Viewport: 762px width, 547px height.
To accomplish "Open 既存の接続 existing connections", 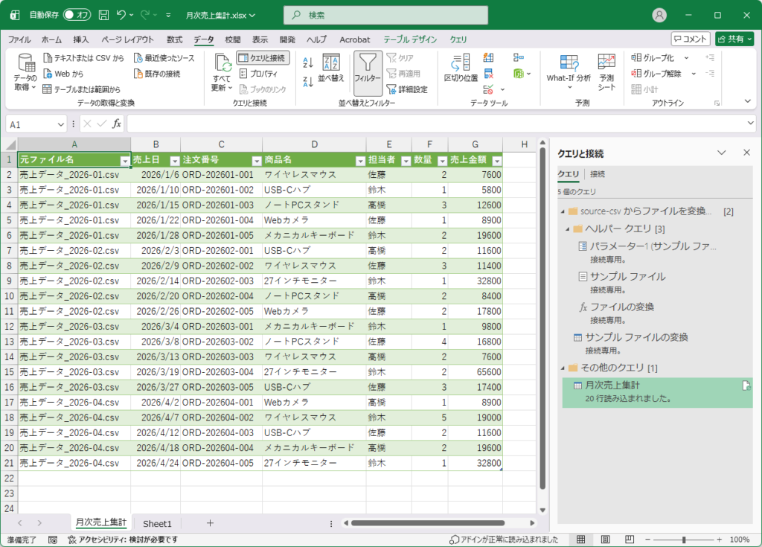I will click(157, 74).
